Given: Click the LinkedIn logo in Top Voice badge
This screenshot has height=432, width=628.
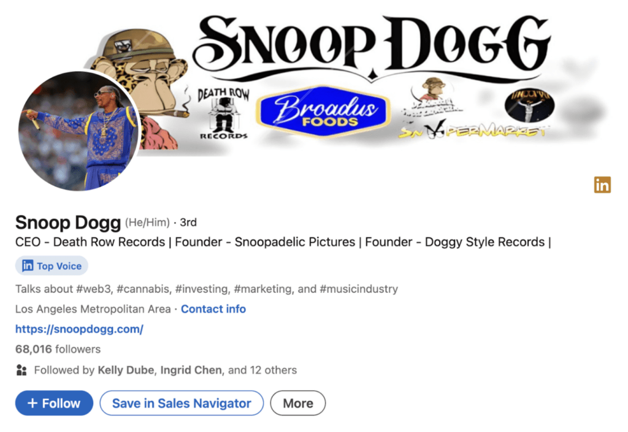Looking at the screenshot, I should pos(28,265).
